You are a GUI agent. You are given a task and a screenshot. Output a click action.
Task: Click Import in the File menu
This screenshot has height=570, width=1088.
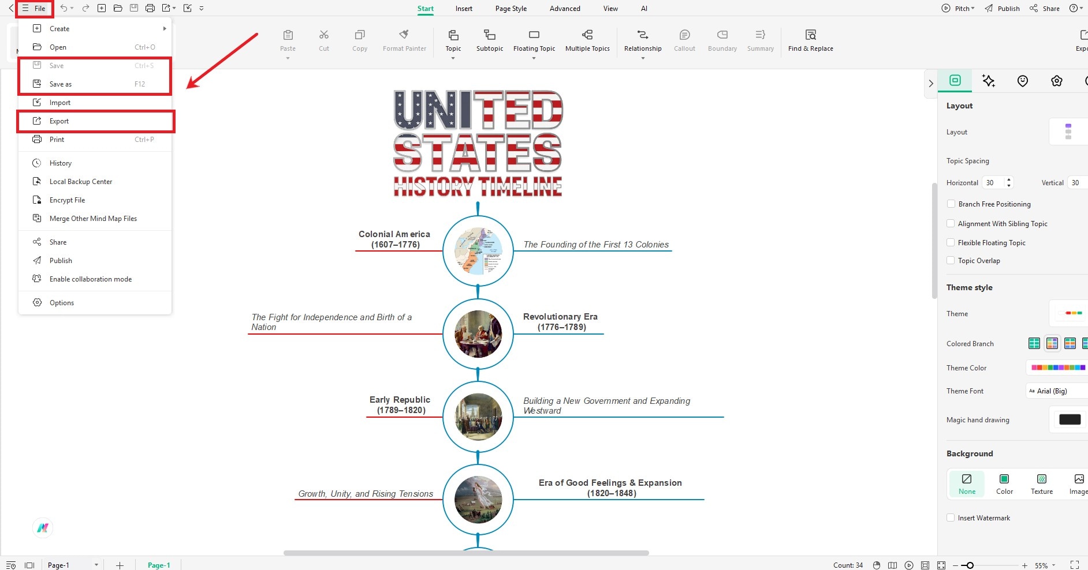[95, 103]
